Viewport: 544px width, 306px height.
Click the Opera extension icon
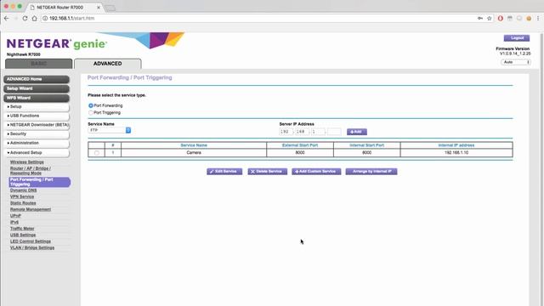click(501, 18)
